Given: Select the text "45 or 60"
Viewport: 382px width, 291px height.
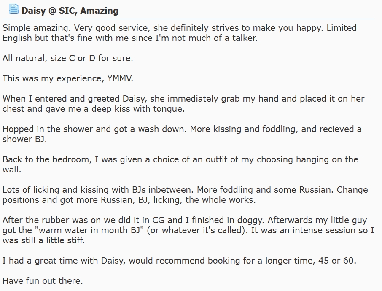Looking at the screenshot, I should [336, 261].
